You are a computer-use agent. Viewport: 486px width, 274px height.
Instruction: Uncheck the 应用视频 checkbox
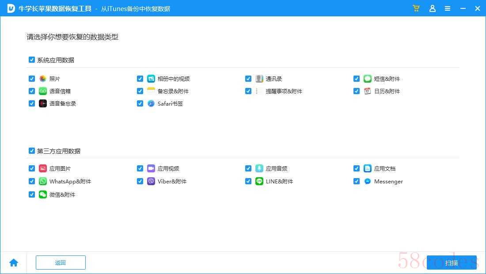[x=140, y=168]
